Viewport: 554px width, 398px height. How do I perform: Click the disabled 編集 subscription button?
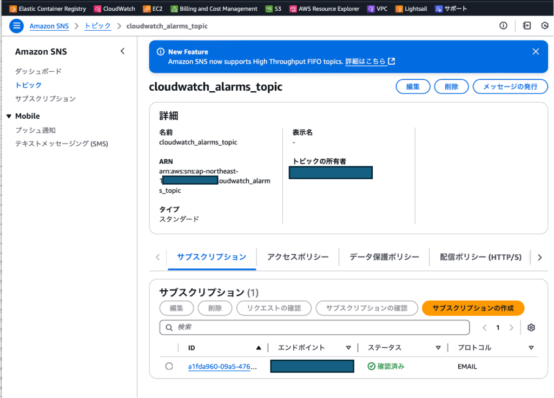[176, 308]
